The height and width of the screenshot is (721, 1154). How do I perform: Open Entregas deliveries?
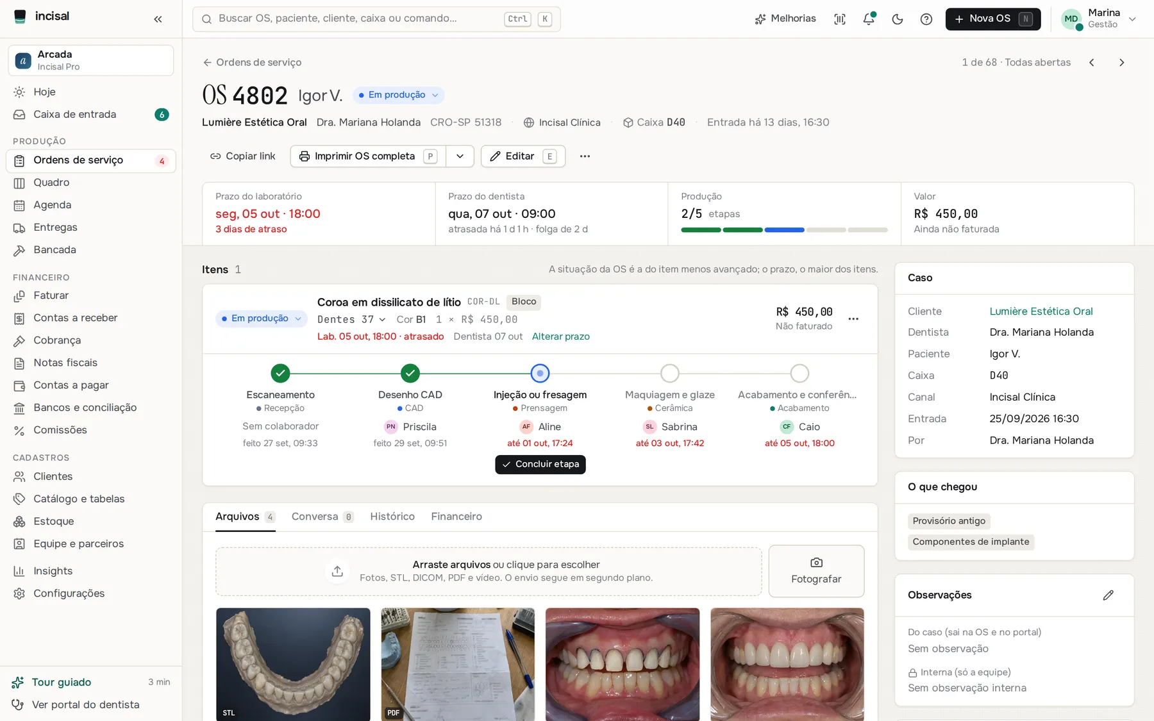pyautogui.click(x=91, y=228)
